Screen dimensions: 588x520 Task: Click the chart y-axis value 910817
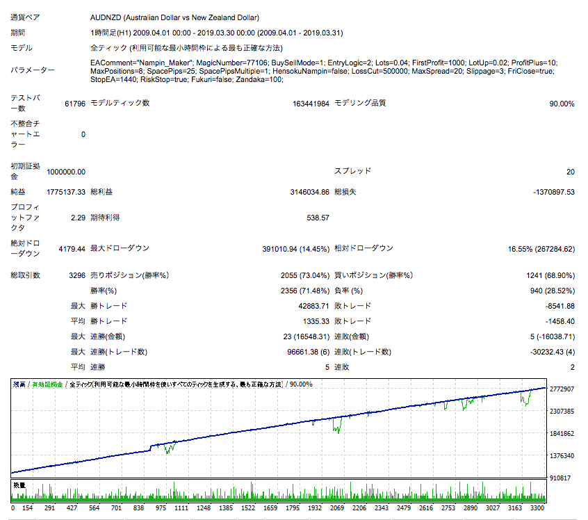(x=560, y=478)
